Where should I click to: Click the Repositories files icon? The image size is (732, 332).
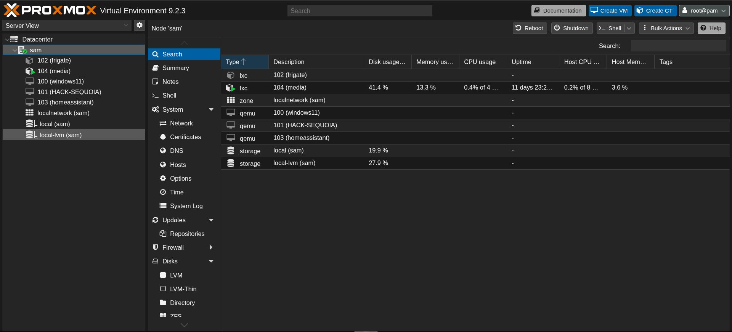click(163, 233)
